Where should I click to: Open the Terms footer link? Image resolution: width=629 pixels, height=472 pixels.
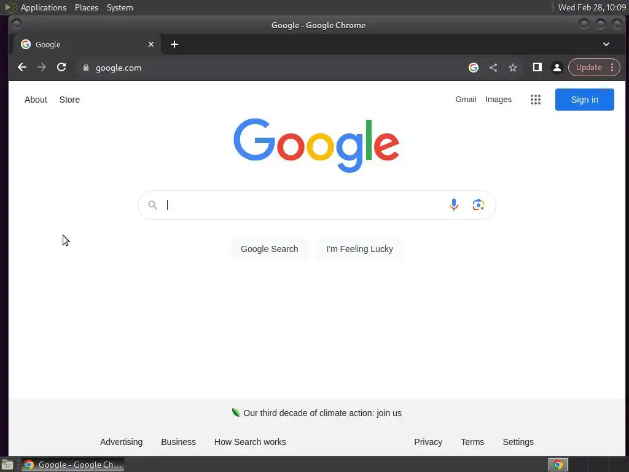click(472, 442)
